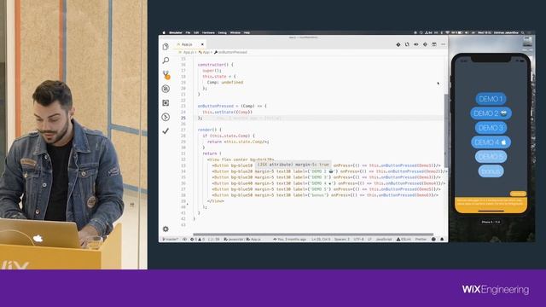Click the circular arrows icon in editor toolbar
Viewport: 546px width, 307px height.
point(407,44)
